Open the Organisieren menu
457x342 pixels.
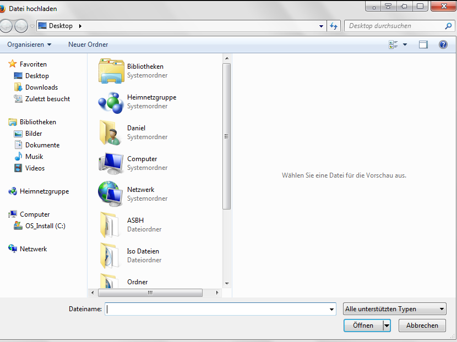(29, 45)
